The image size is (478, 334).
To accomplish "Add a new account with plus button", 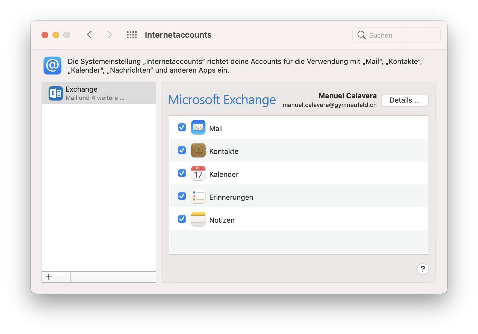I will [49, 277].
